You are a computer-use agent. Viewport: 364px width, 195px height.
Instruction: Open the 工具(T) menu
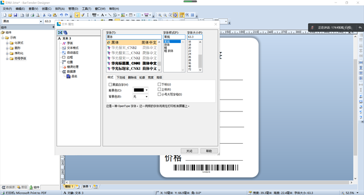coord(86,9)
